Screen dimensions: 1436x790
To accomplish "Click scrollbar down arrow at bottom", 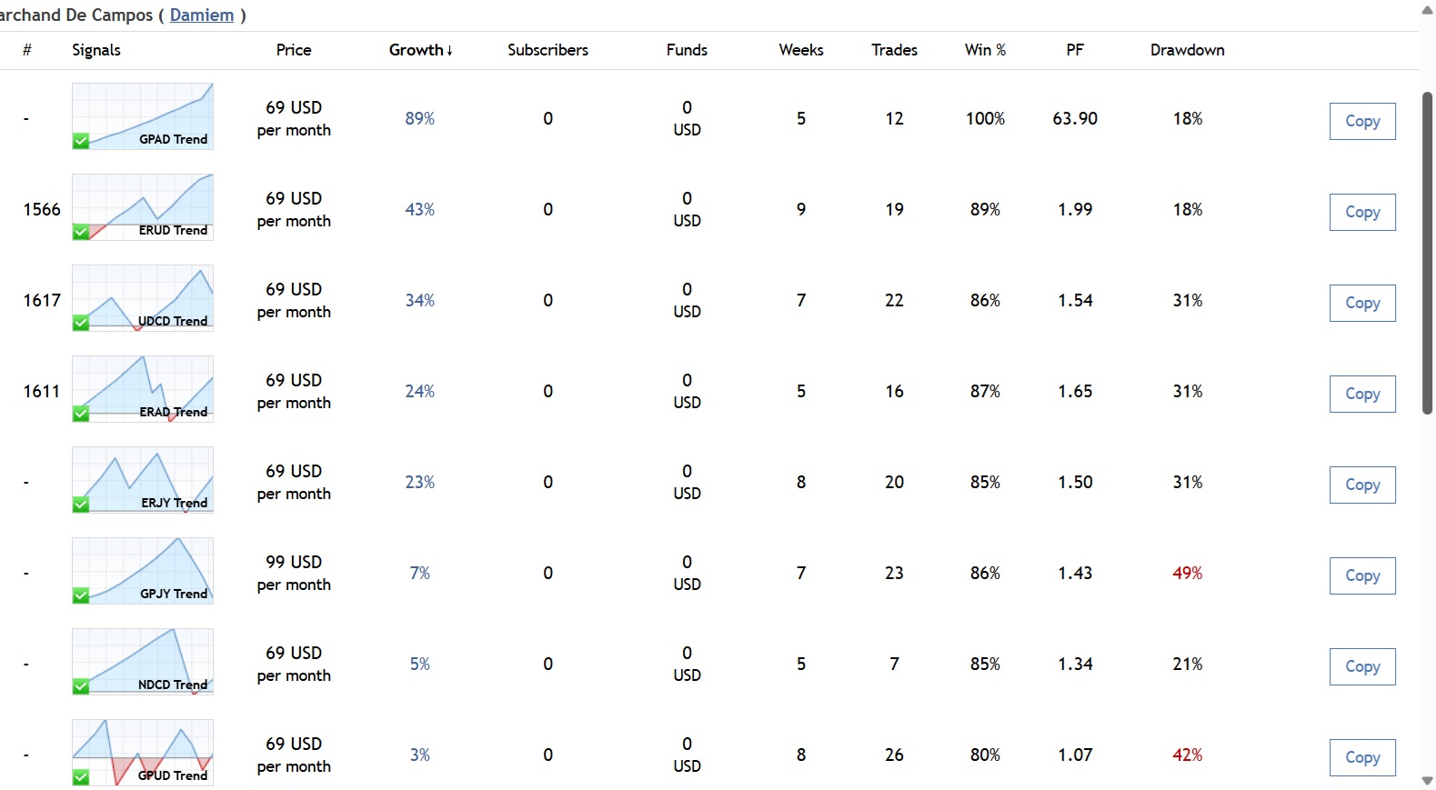I will click(1427, 781).
